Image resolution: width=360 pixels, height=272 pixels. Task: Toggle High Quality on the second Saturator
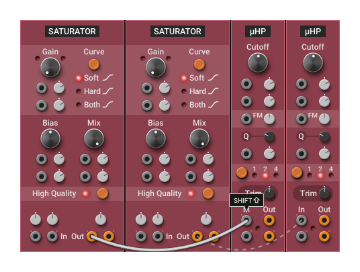208,193
